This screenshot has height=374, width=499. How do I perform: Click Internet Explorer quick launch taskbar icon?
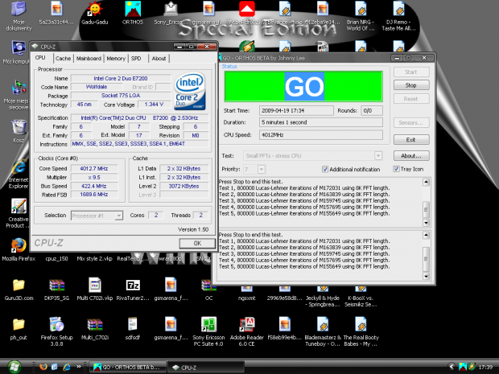pos(67,367)
